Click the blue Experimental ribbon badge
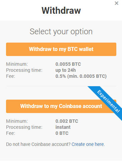The image size is (122, 162). pos(109,101)
